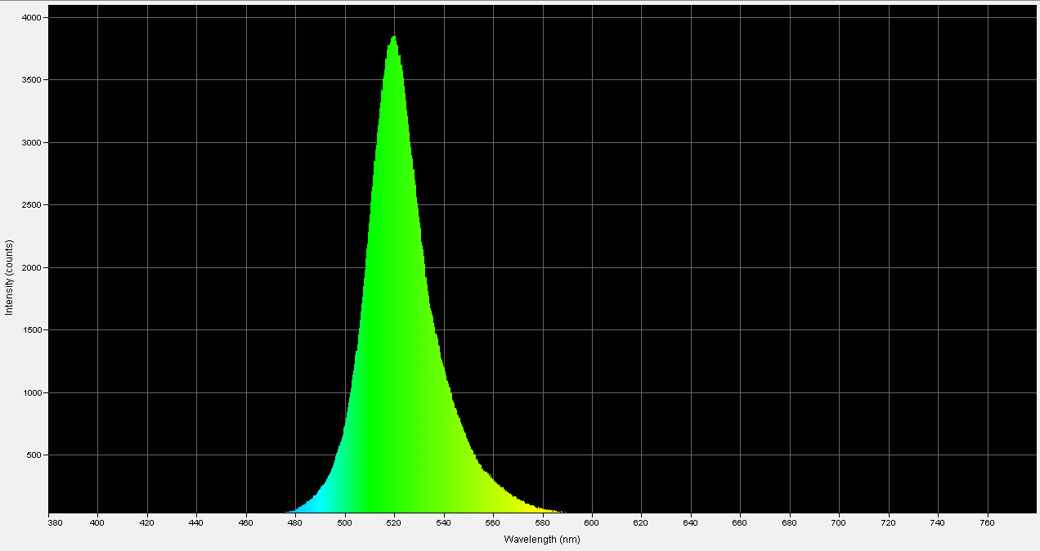Viewport: 1040px width, 551px height.
Task: Click the 600 wavelength axis label
Action: coord(592,522)
